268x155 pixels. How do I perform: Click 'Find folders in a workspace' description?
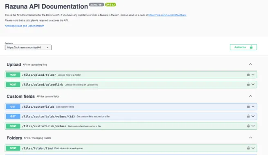pos(68,148)
